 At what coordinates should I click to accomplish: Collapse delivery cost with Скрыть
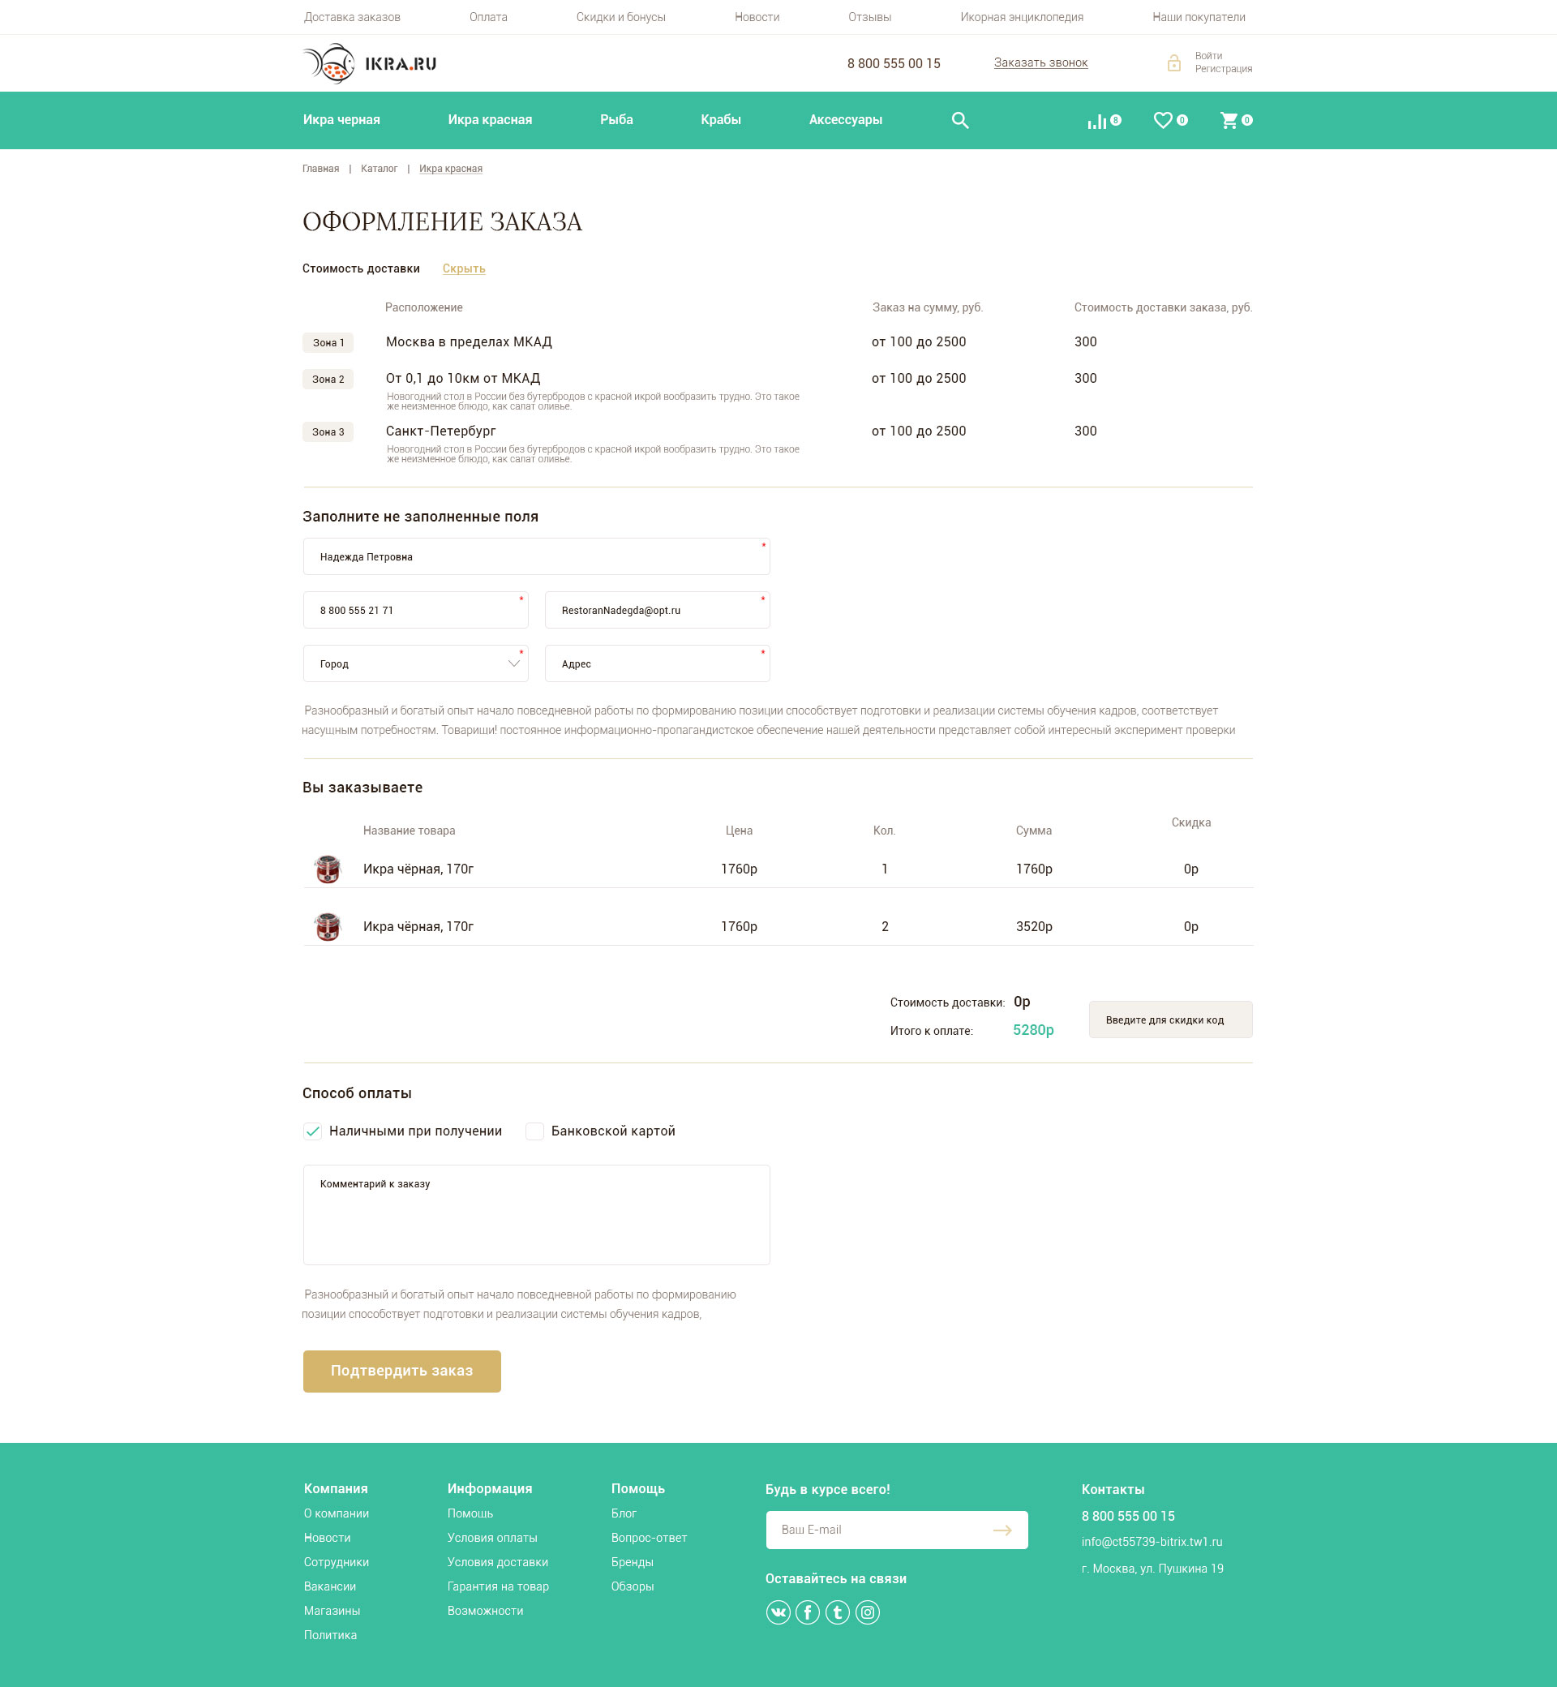pyautogui.click(x=463, y=268)
